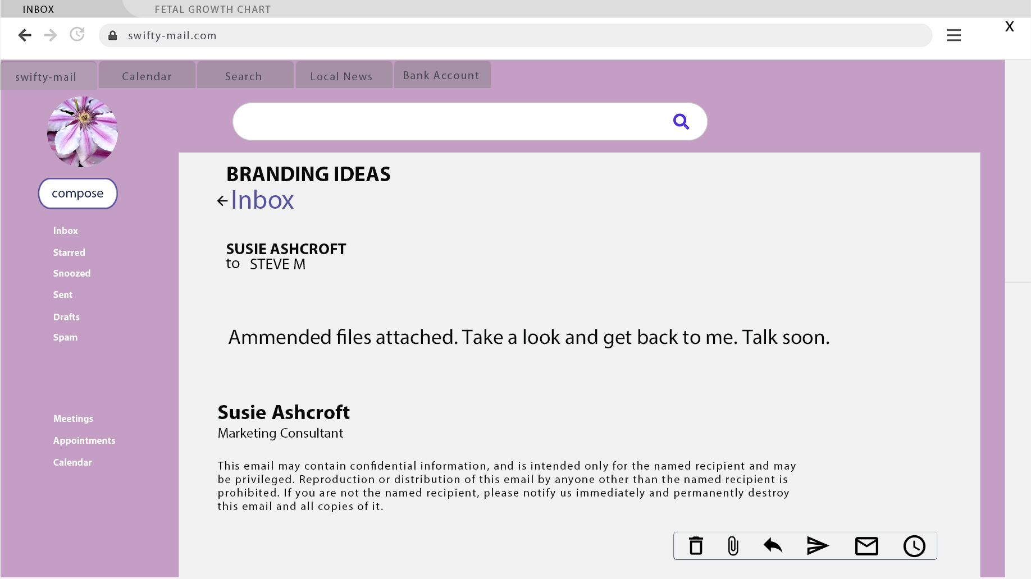Click the clock snooze icon
The height and width of the screenshot is (579, 1031).
coord(914,546)
